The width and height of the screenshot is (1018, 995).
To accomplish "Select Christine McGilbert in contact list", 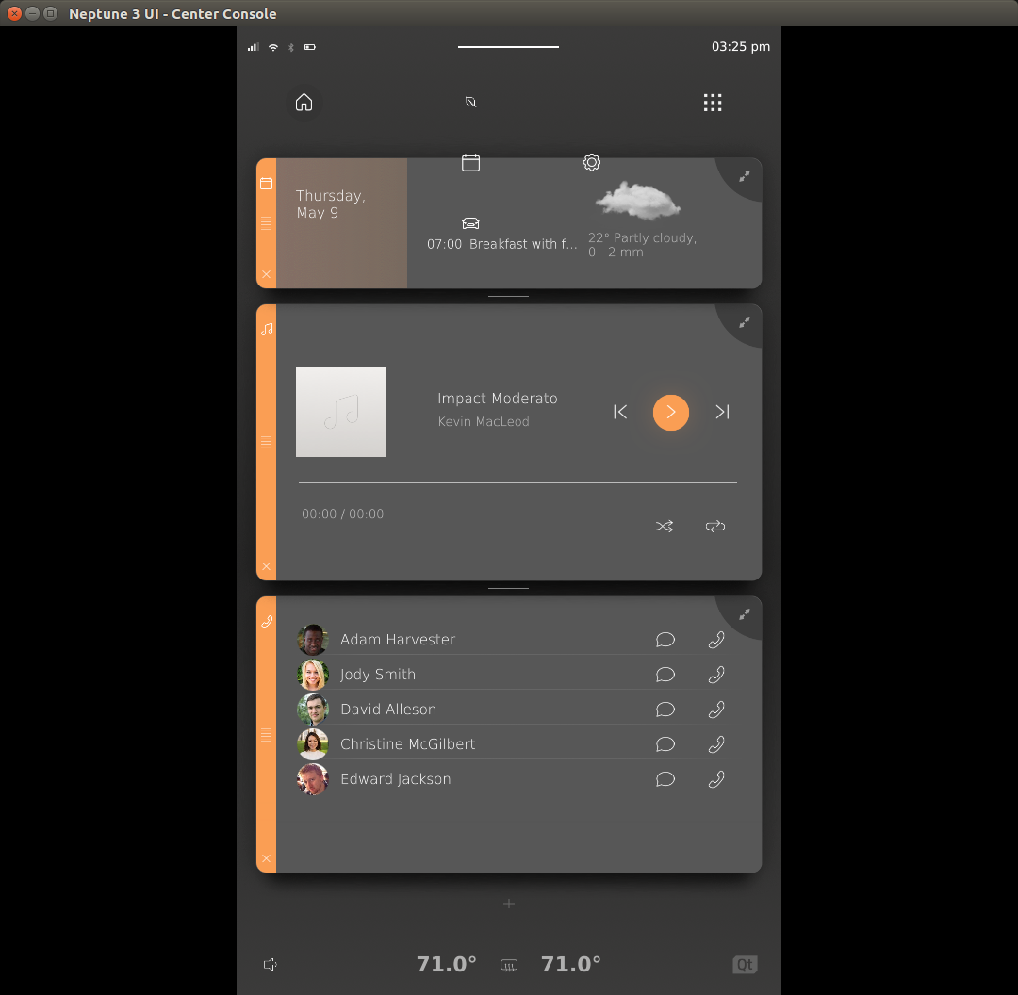I will pyautogui.click(x=407, y=744).
